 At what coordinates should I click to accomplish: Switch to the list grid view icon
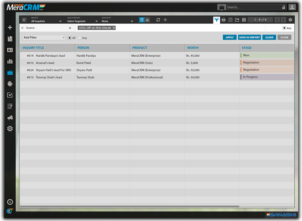pos(142,20)
